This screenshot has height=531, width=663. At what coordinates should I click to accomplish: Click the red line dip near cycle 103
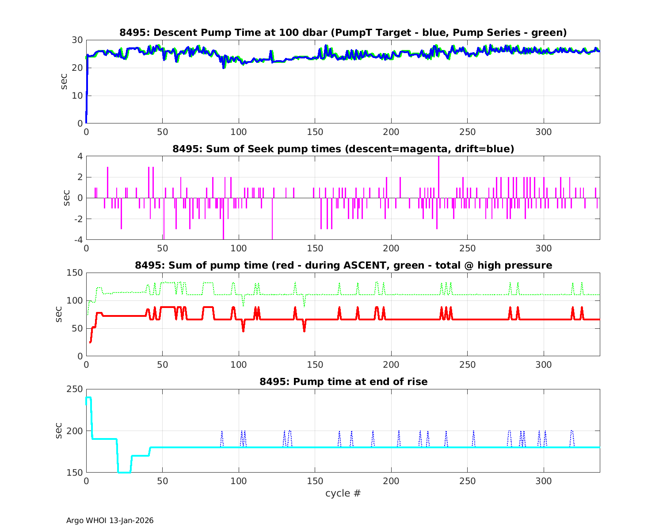(243, 329)
